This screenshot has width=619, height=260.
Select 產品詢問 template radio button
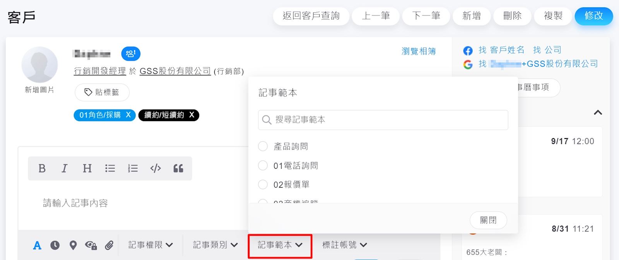click(x=263, y=146)
